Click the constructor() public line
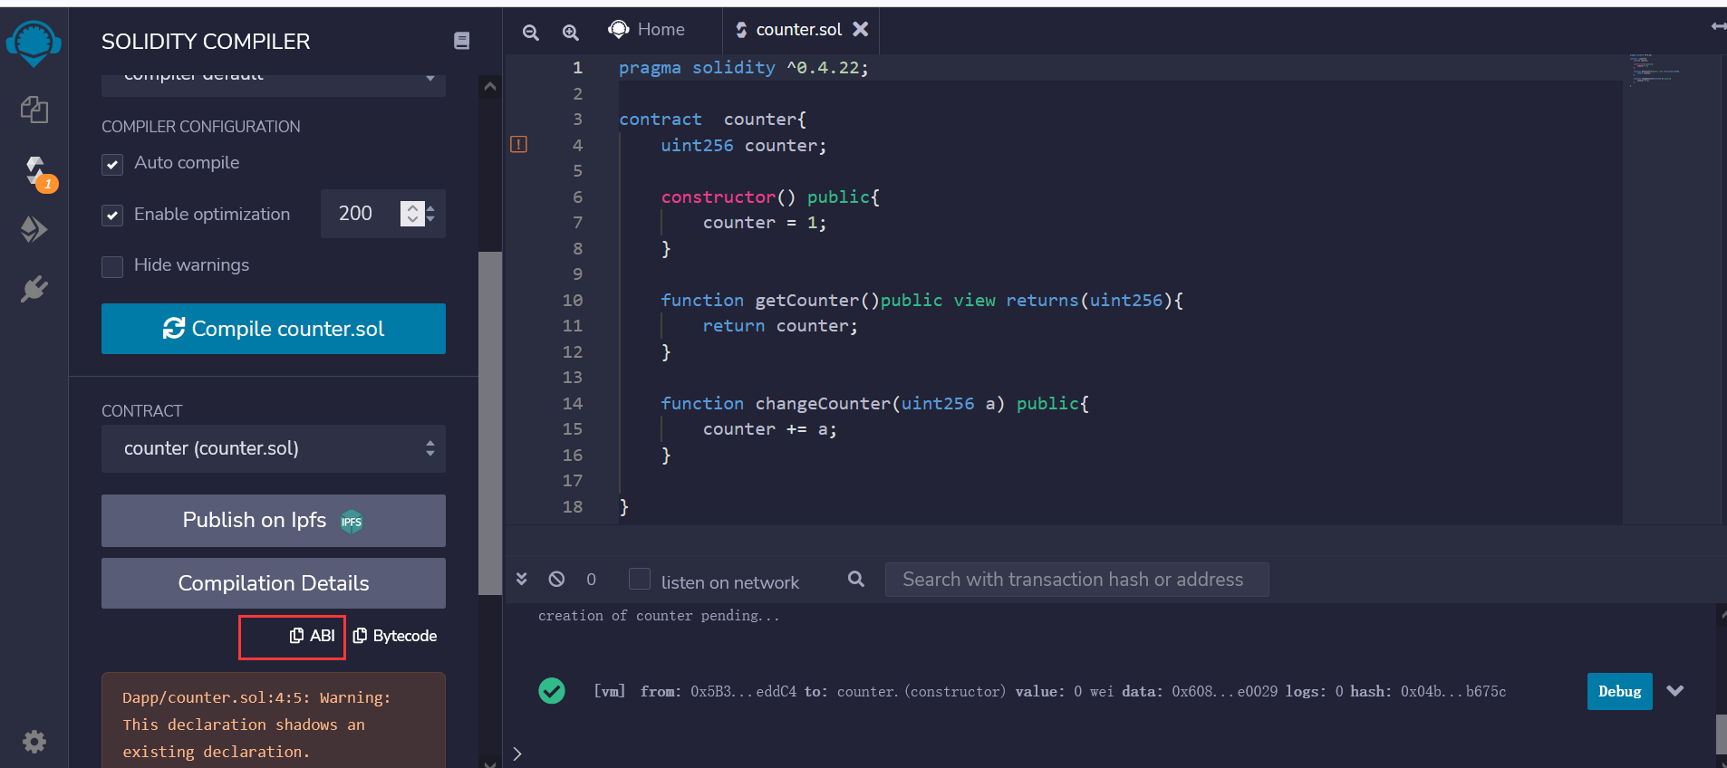The height and width of the screenshot is (768, 1727). (770, 197)
